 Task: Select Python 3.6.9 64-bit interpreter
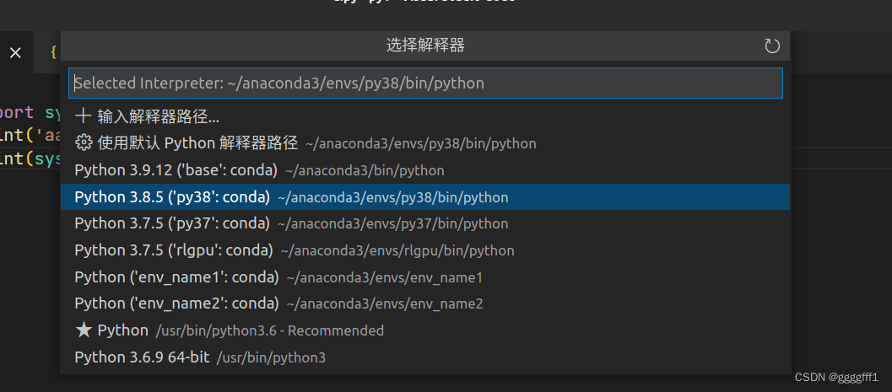[425, 357]
